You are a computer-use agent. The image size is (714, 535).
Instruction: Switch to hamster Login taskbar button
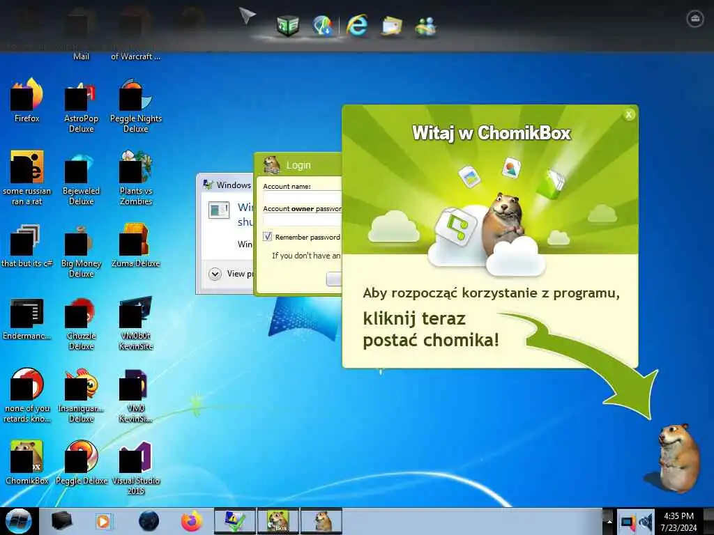[x=321, y=521]
